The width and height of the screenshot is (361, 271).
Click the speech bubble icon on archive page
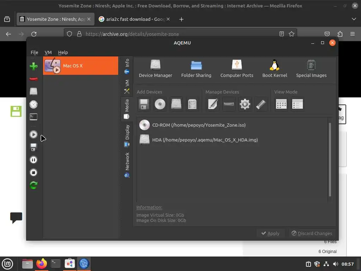click(16, 218)
